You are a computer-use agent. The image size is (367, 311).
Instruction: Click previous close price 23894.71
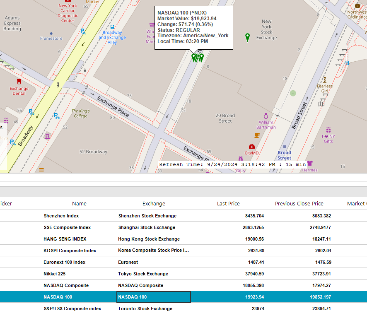321,309
